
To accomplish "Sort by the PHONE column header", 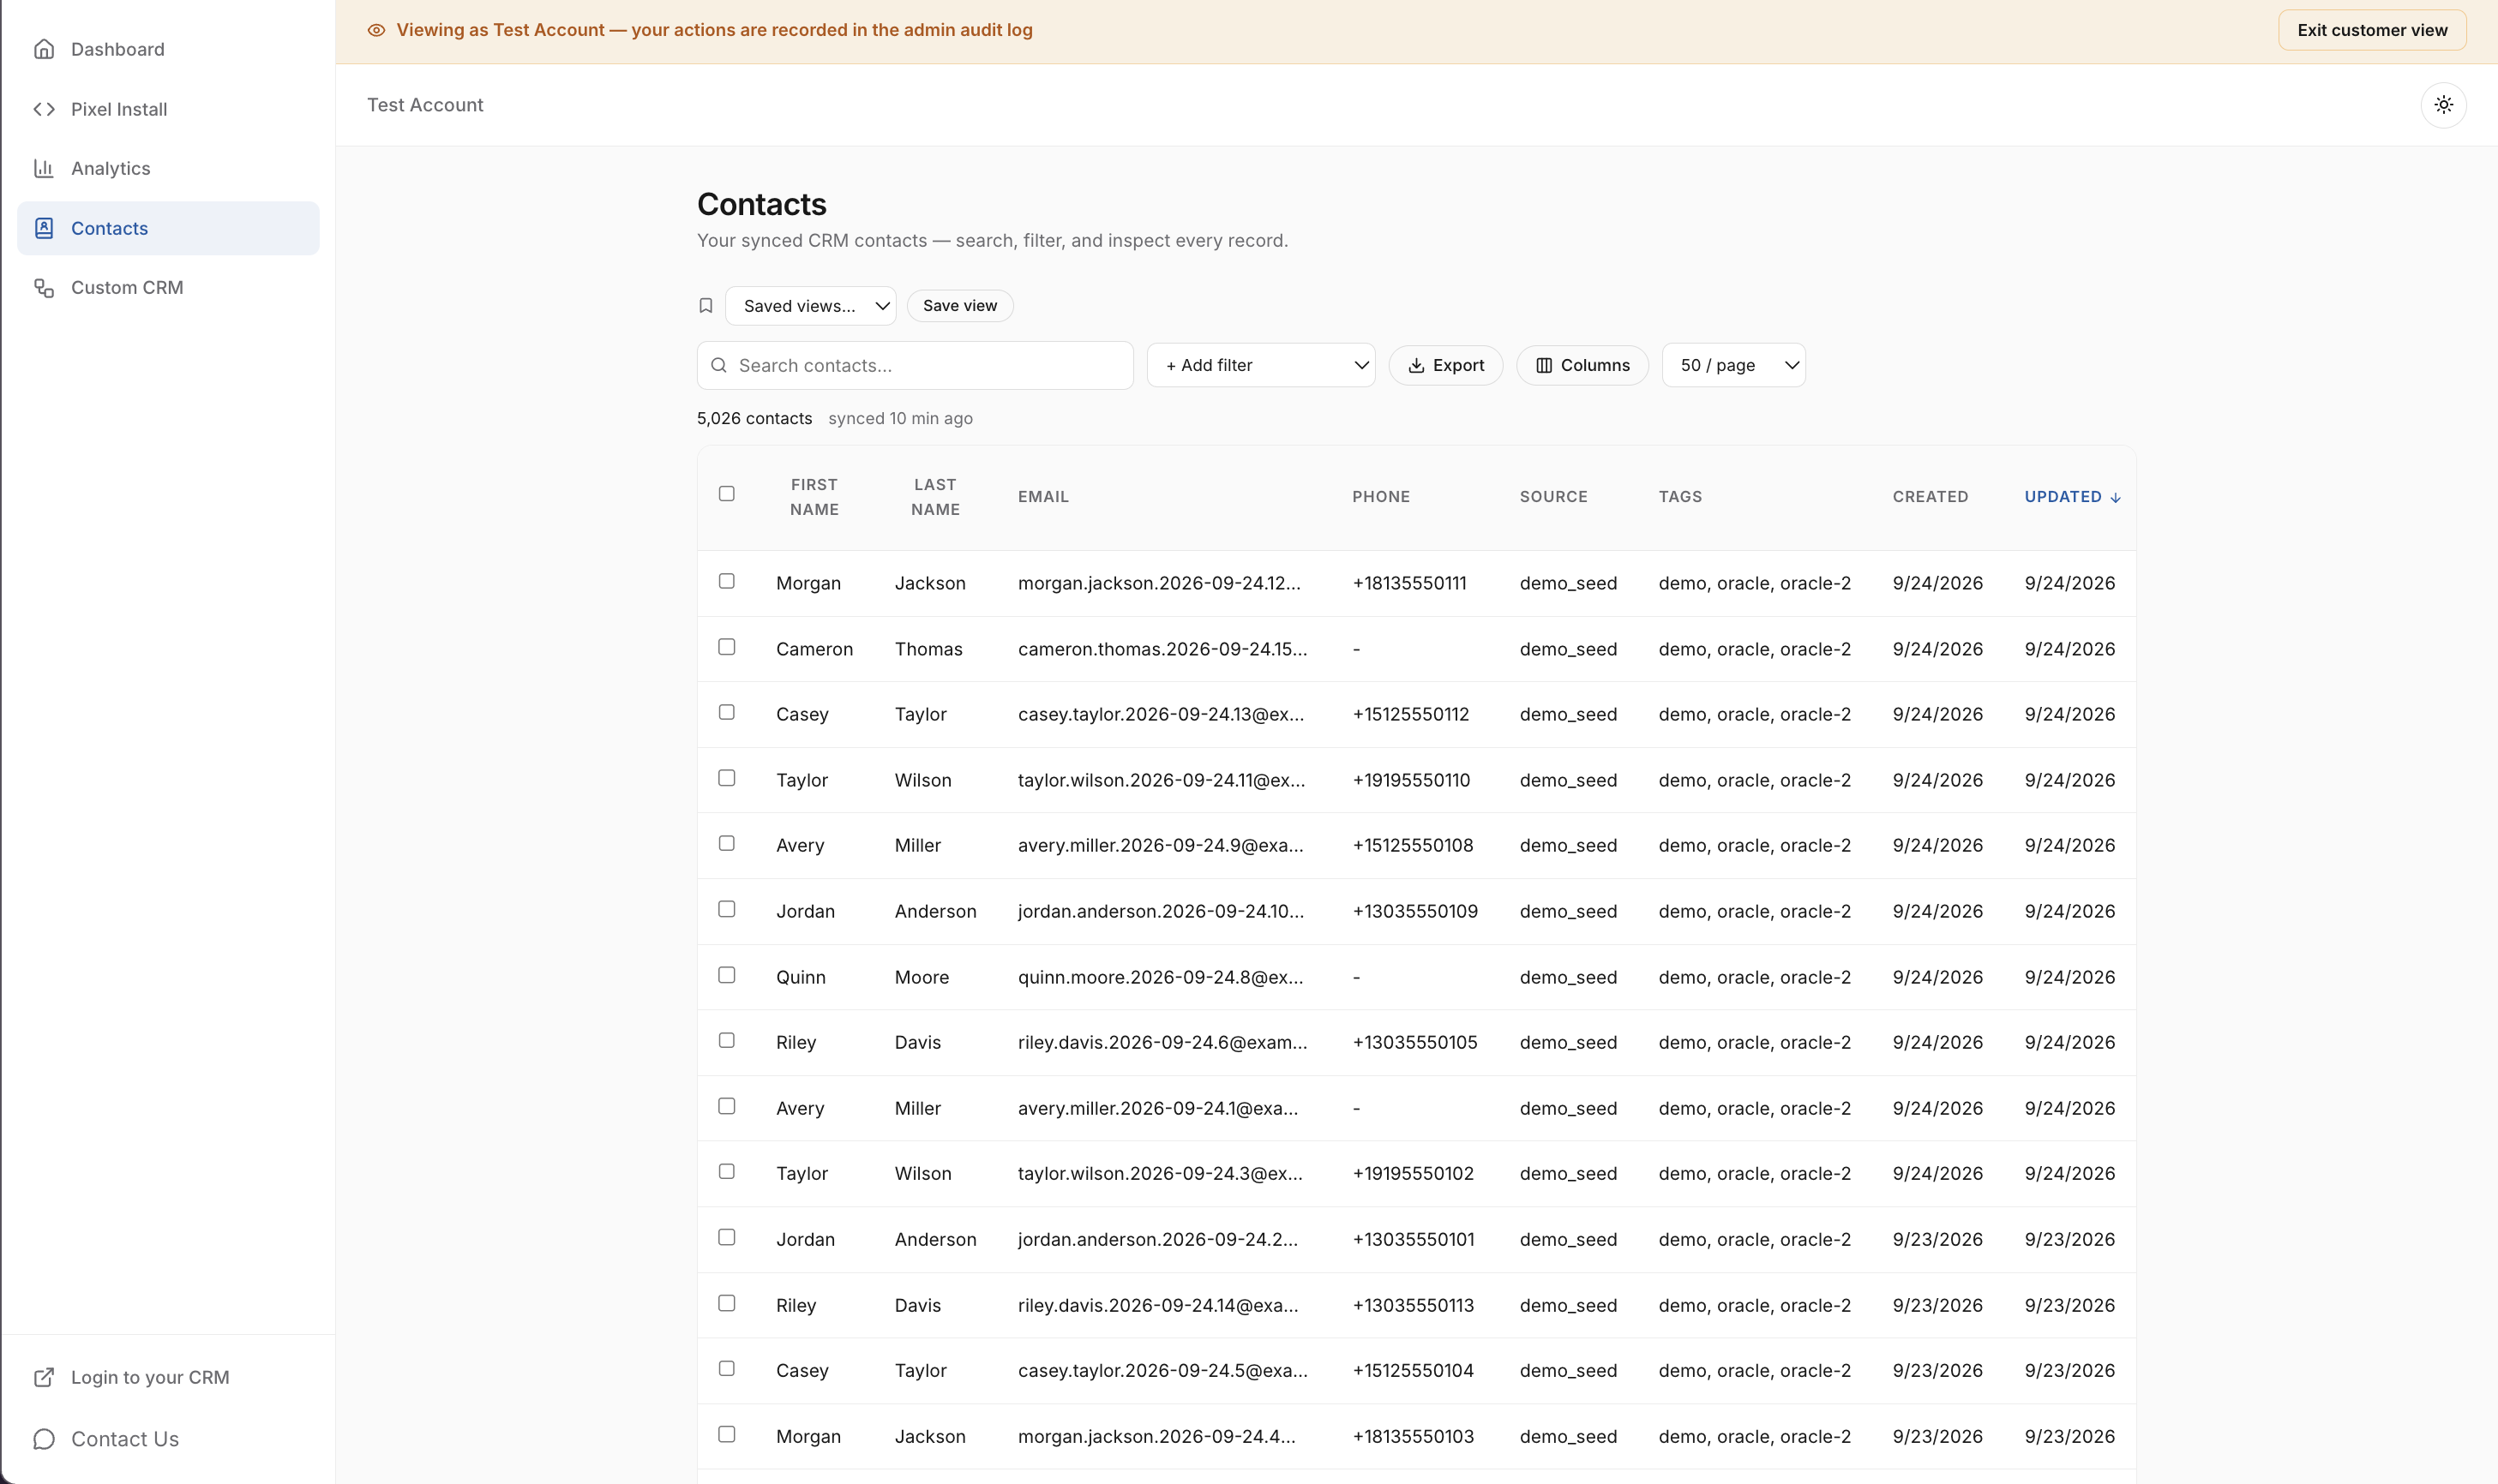I will point(1380,497).
